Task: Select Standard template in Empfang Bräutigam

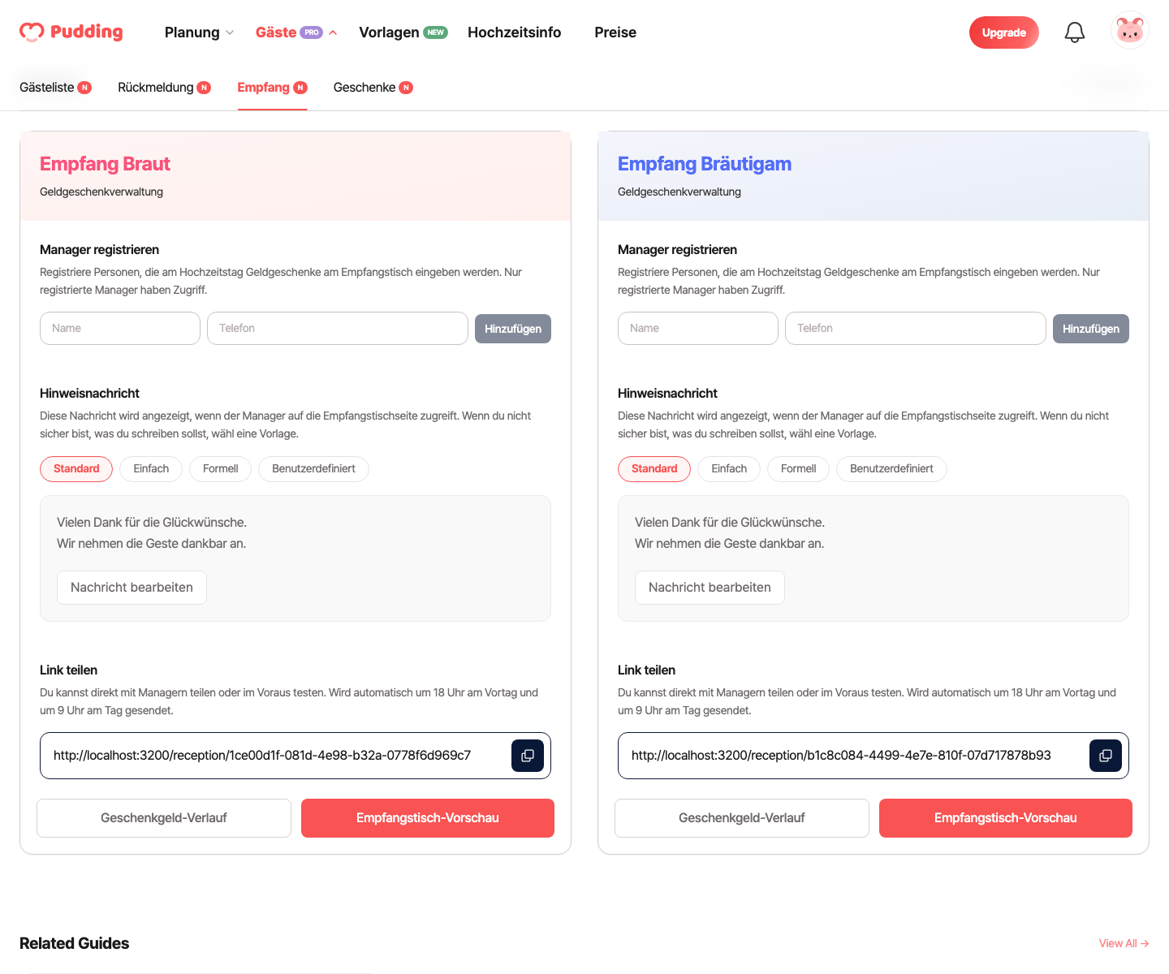Action: pos(654,469)
